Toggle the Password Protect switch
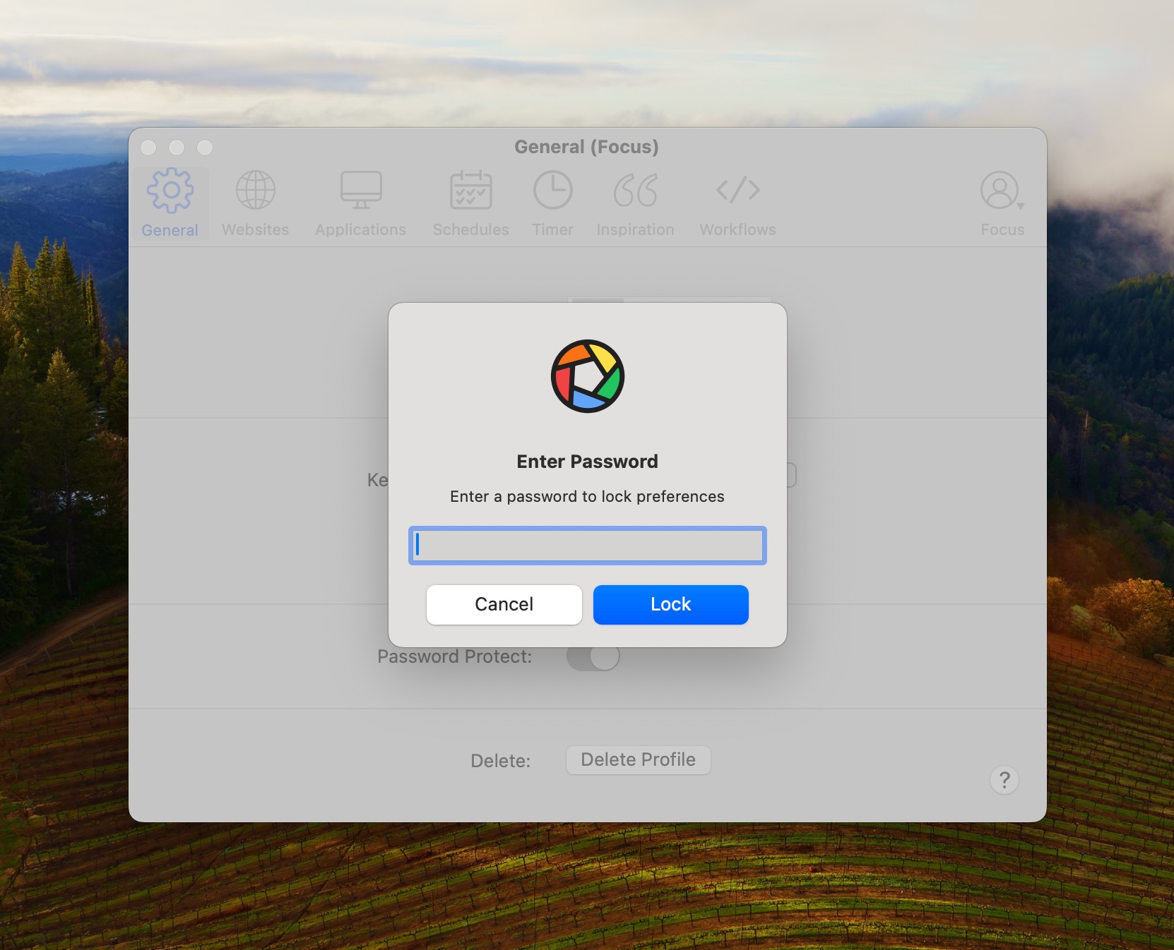The image size is (1174, 950). click(x=593, y=657)
